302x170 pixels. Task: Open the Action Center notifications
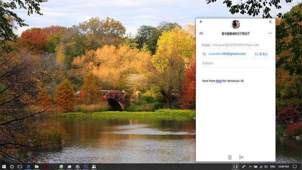(295, 167)
